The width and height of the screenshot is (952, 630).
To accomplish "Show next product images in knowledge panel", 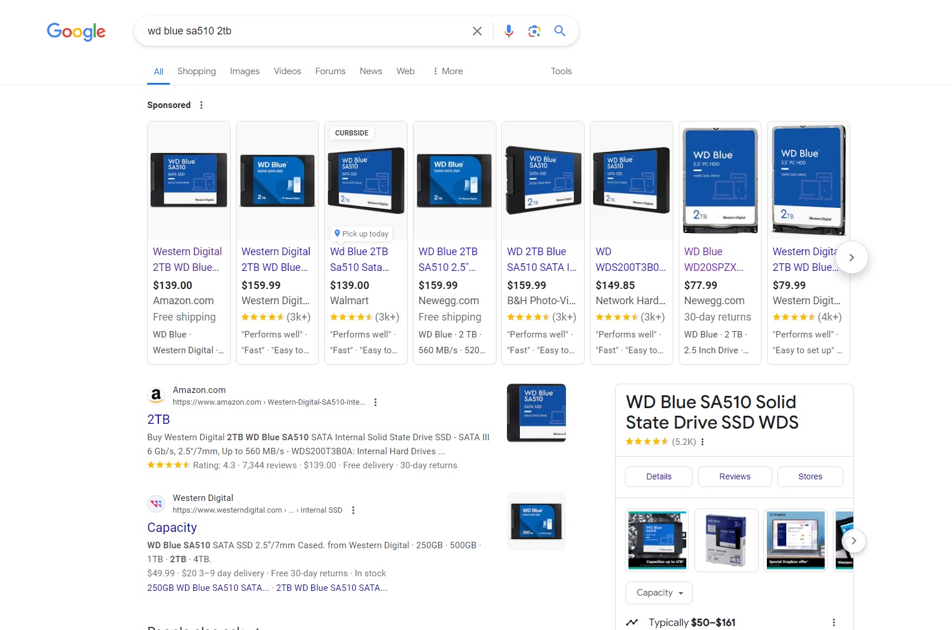I will coord(853,541).
